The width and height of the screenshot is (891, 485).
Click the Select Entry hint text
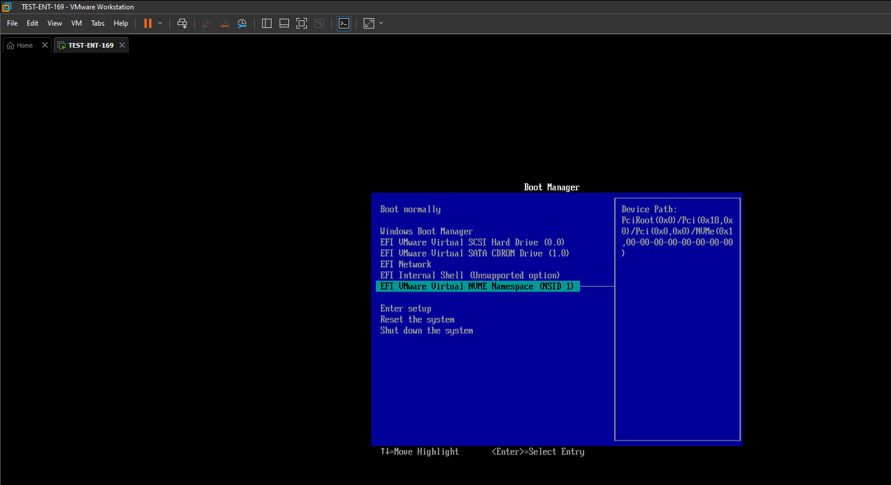(538, 452)
